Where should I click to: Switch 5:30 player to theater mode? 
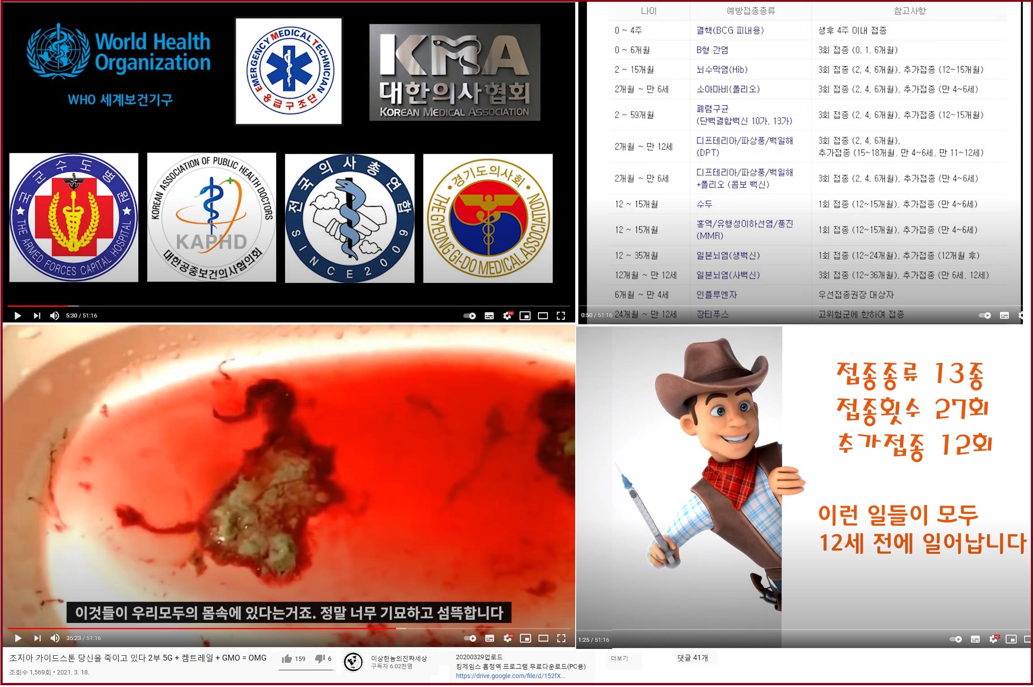click(543, 316)
